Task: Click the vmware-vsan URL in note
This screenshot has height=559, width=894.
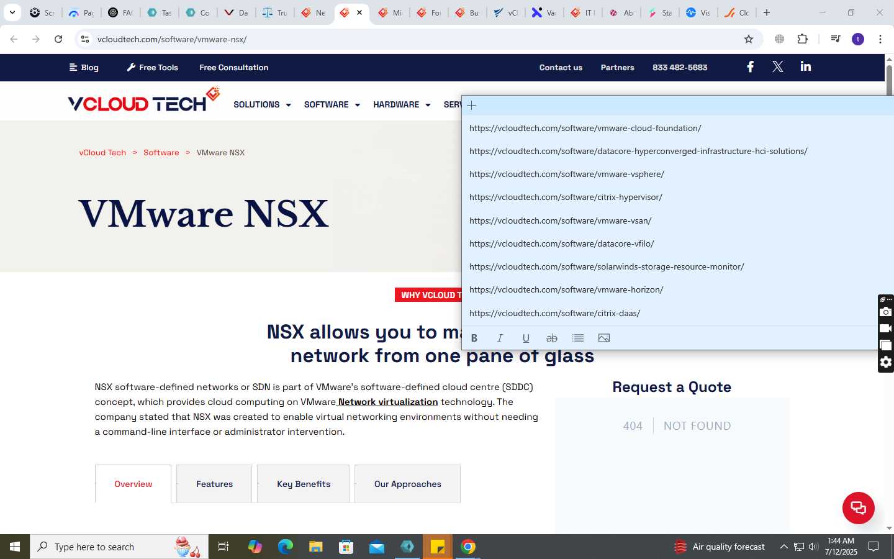Action: (x=560, y=220)
